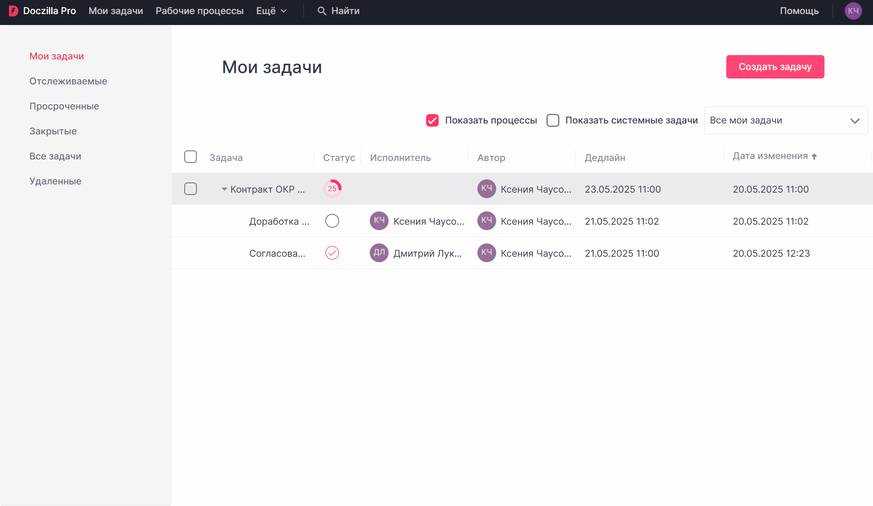Sort by Статус column header

339,158
